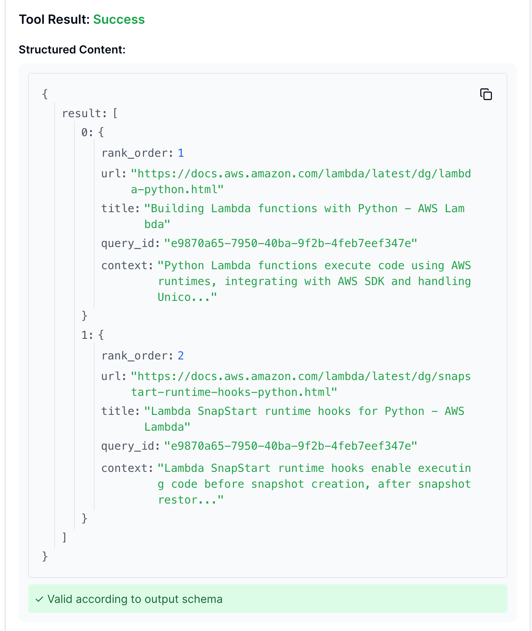Click the Lambda SnapStart runtime hooks title
Screen dimensions: 532x631
[x=305, y=411]
